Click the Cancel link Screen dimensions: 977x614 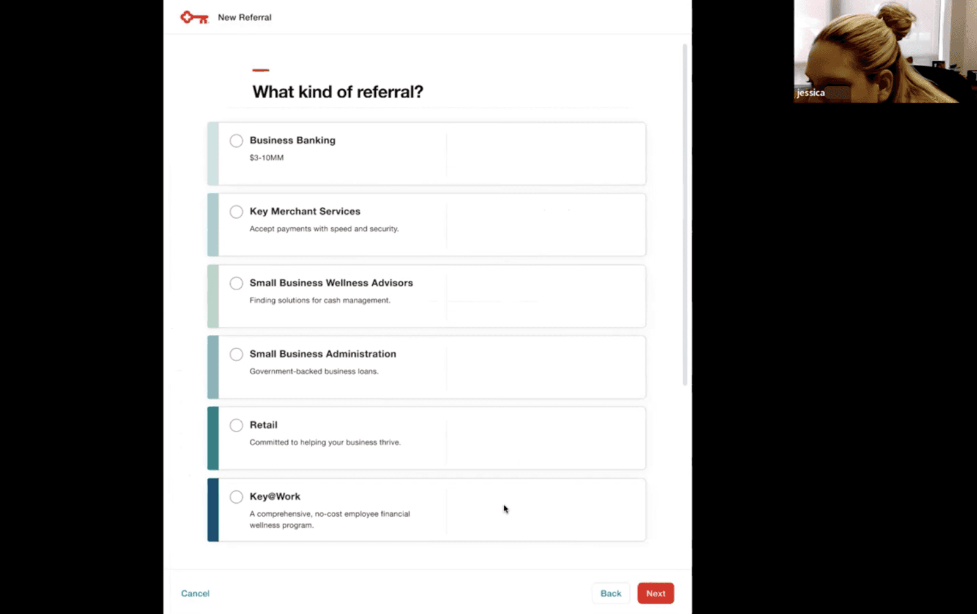[x=195, y=593]
